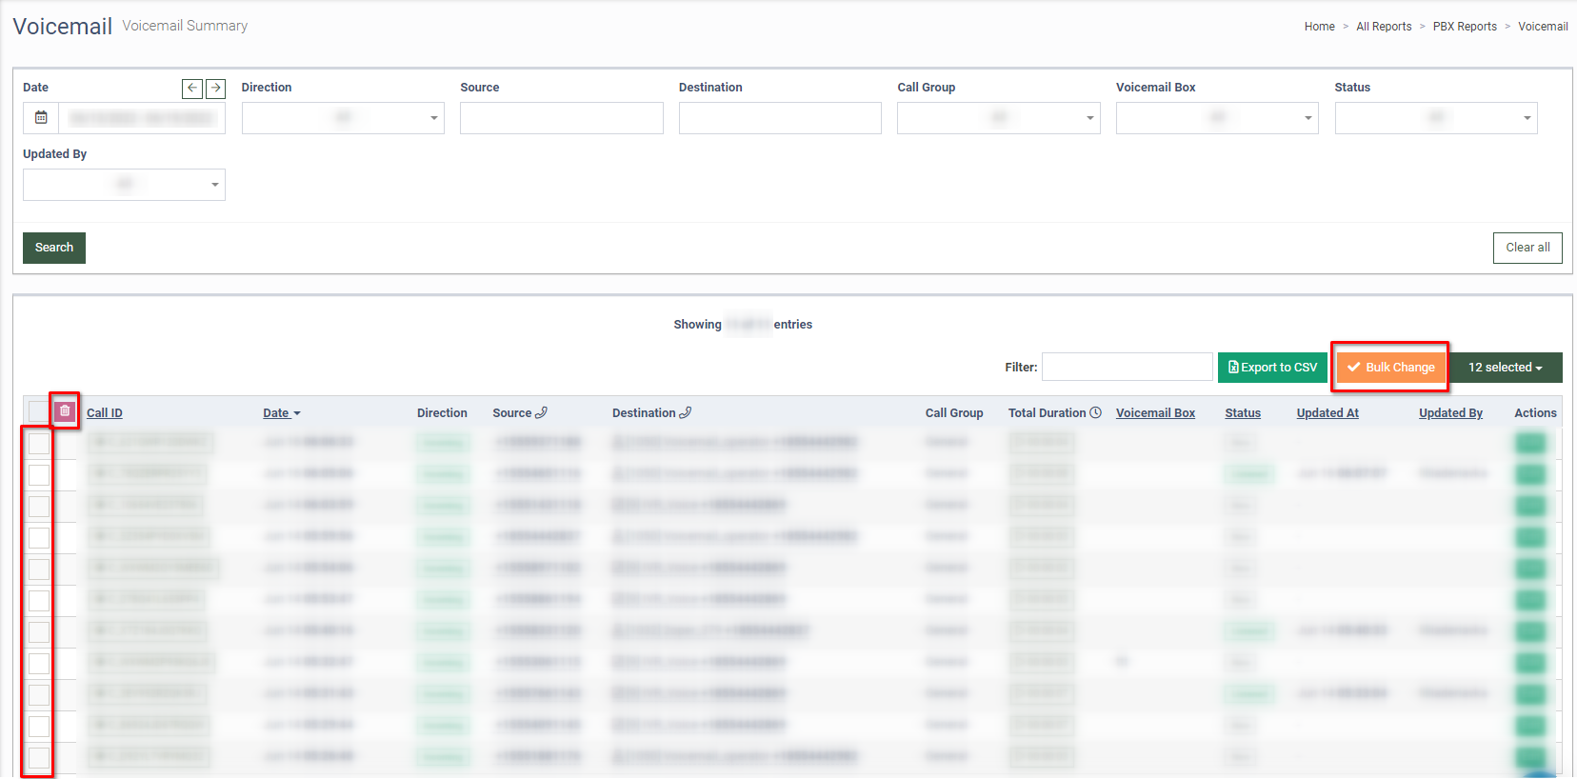Check the first row's checkbox
Viewport: 1577px width, 779px height.
(x=39, y=444)
